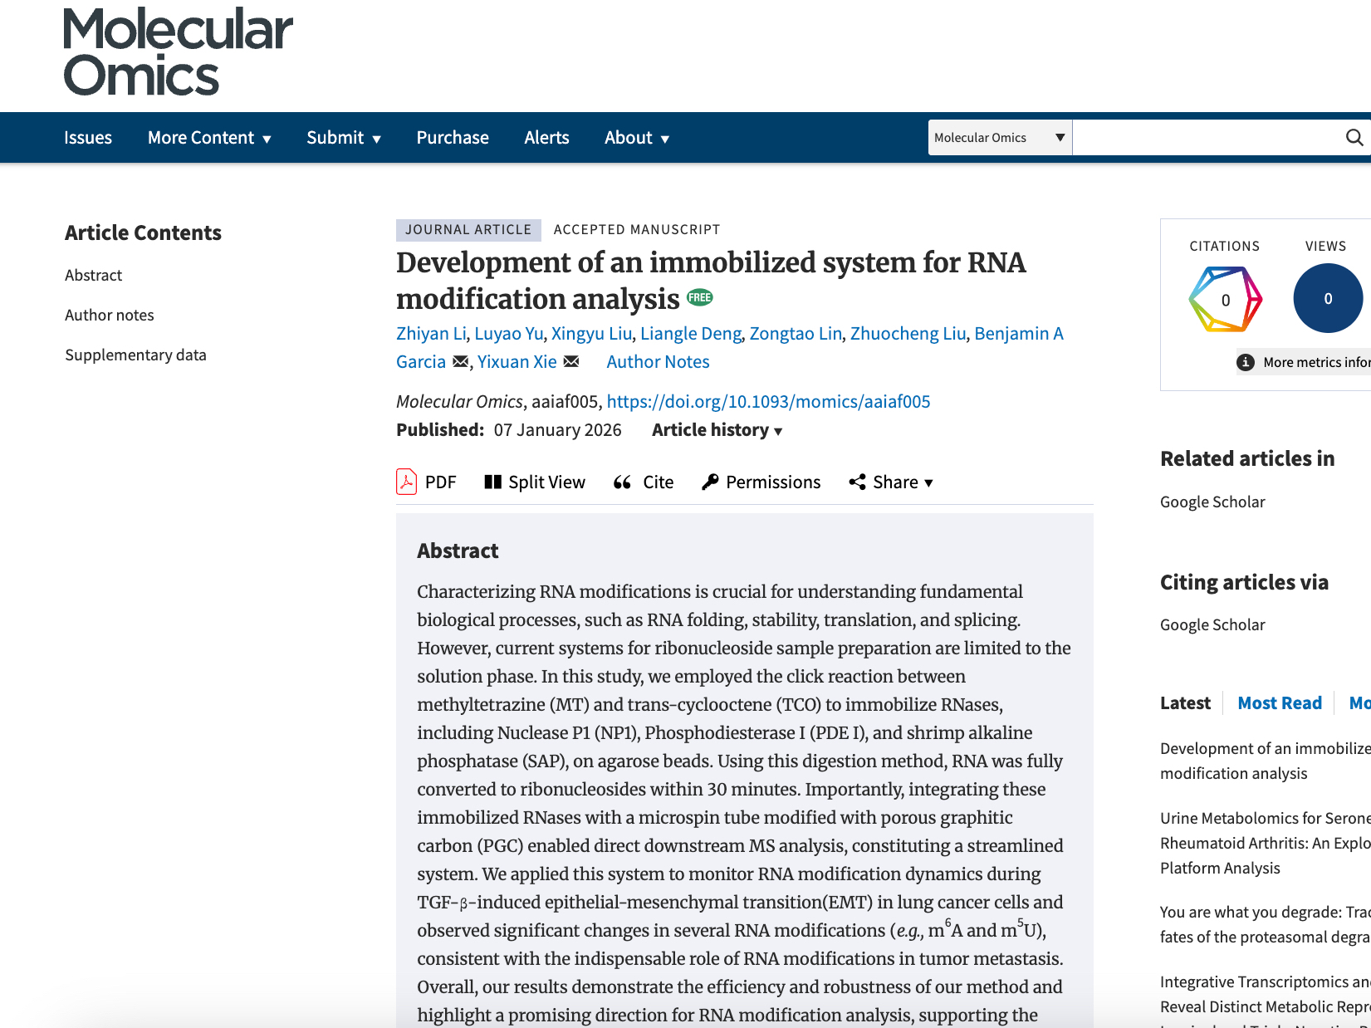Open the Submit menu
The image size is (1371, 1028).
click(x=343, y=138)
